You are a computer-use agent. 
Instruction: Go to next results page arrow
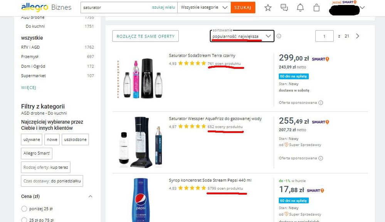pos(358,36)
